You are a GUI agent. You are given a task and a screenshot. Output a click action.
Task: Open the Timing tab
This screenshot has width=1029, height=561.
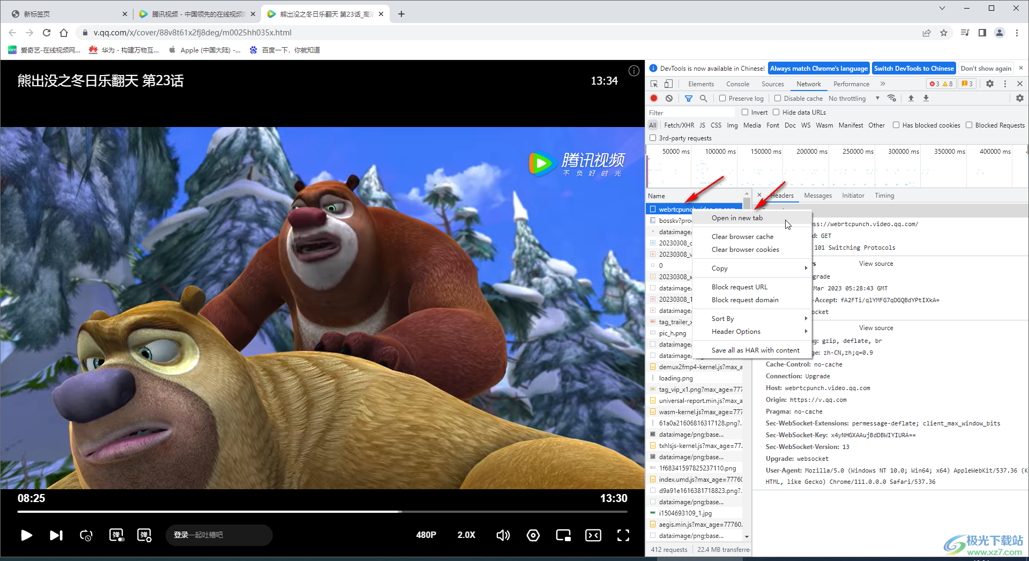tap(884, 196)
